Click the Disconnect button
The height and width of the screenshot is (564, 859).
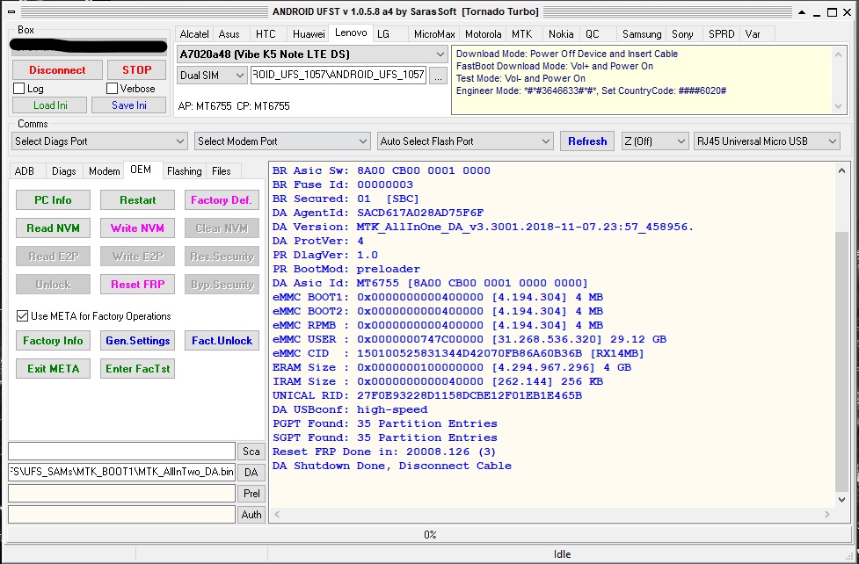click(57, 70)
